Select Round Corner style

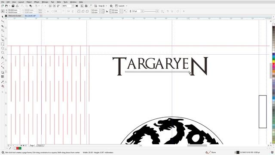(79, 11)
